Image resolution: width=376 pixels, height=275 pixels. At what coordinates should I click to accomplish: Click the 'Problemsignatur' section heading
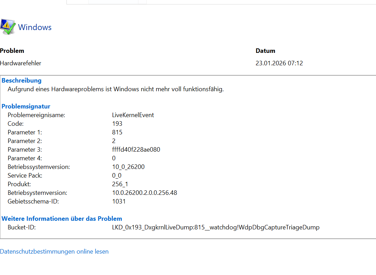[26, 106]
